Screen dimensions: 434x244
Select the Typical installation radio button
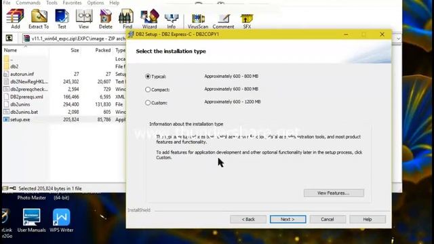(x=148, y=77)
